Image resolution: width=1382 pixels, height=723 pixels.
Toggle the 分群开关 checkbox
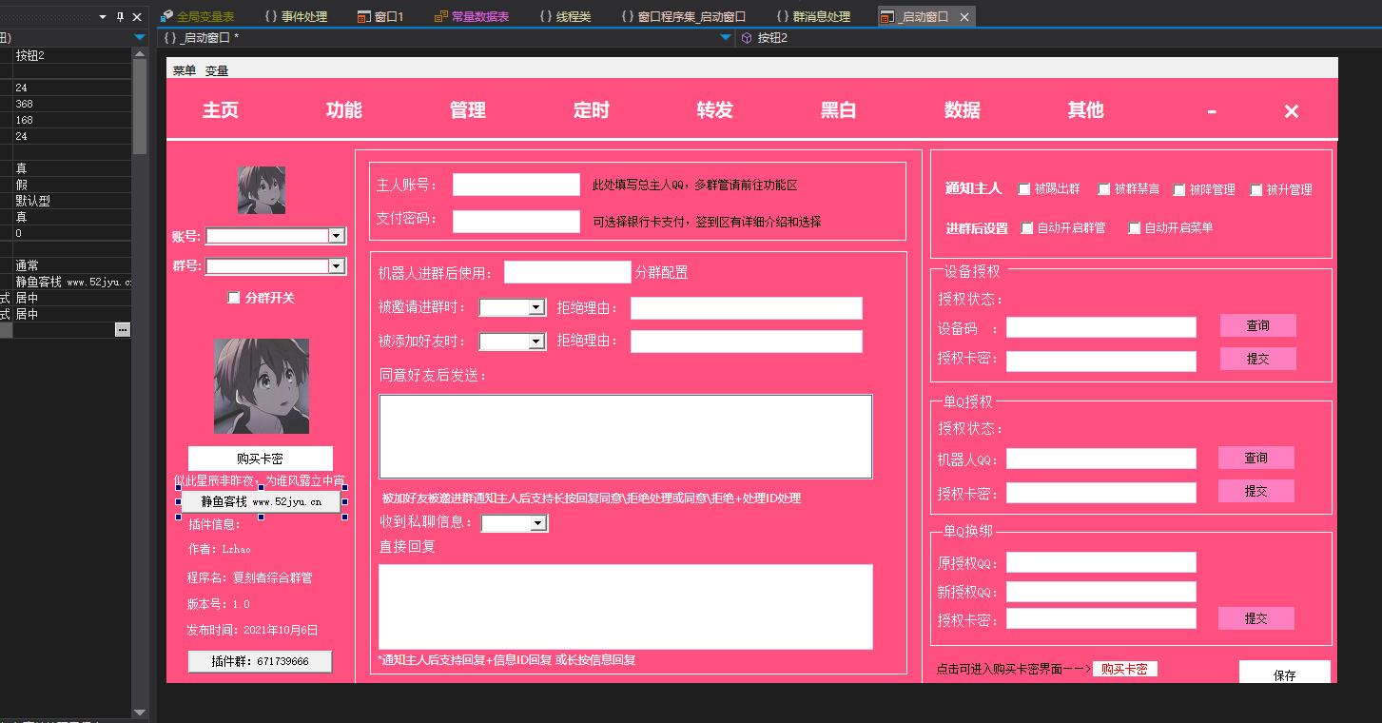[234, 298]
